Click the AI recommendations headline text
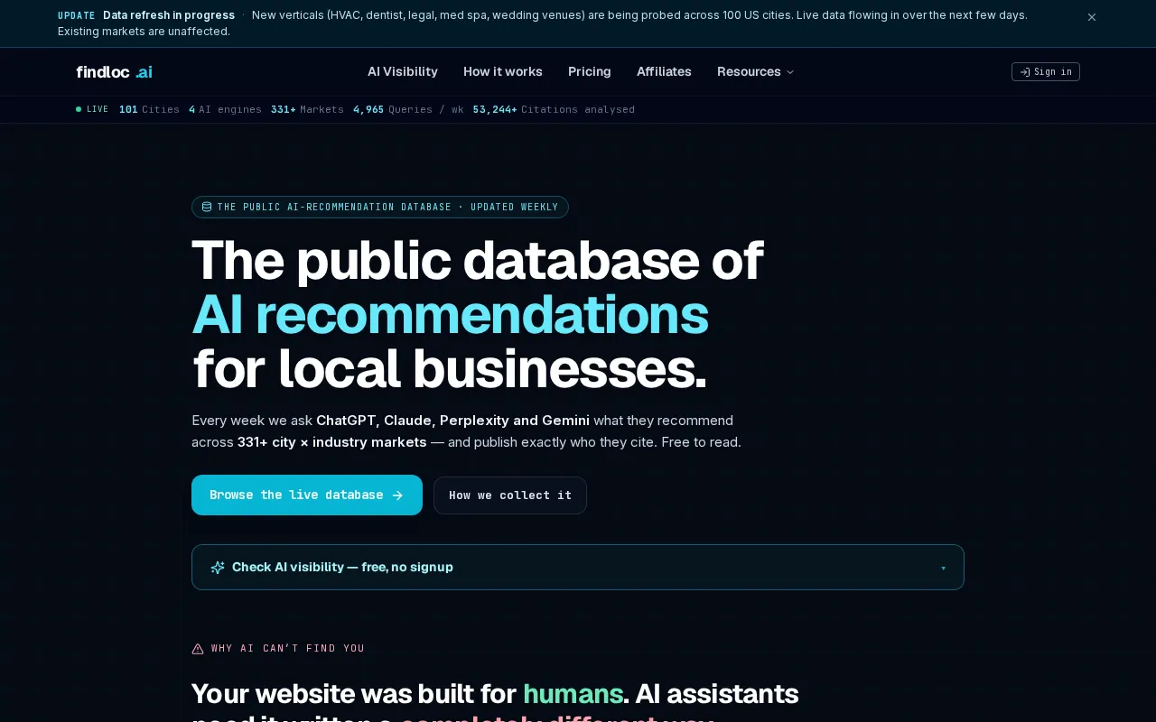The height and width of the screenshot is (722, 1156). click(450, 314)
